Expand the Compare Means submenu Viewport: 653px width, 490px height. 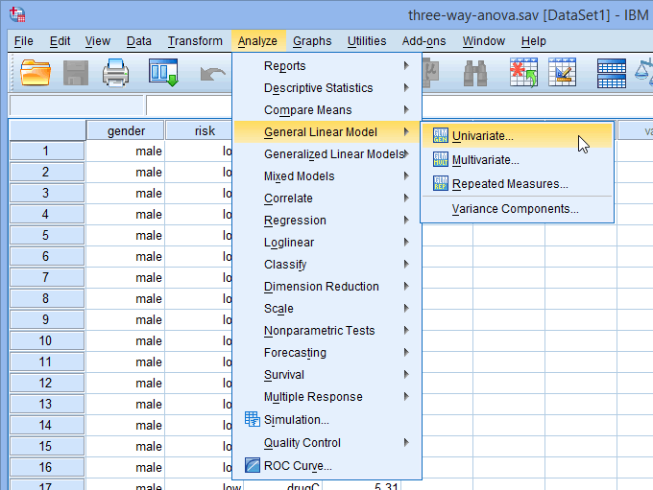point(327,110)
